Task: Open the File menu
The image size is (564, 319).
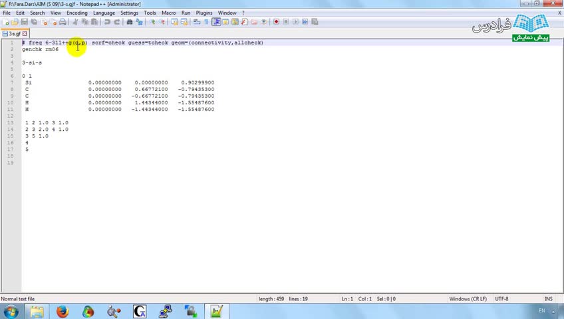Action: pos(7,13)
